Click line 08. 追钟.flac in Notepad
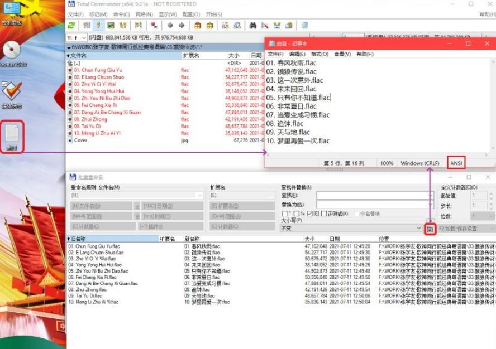This screenshot has width=496, height=349. pos(285,124)
